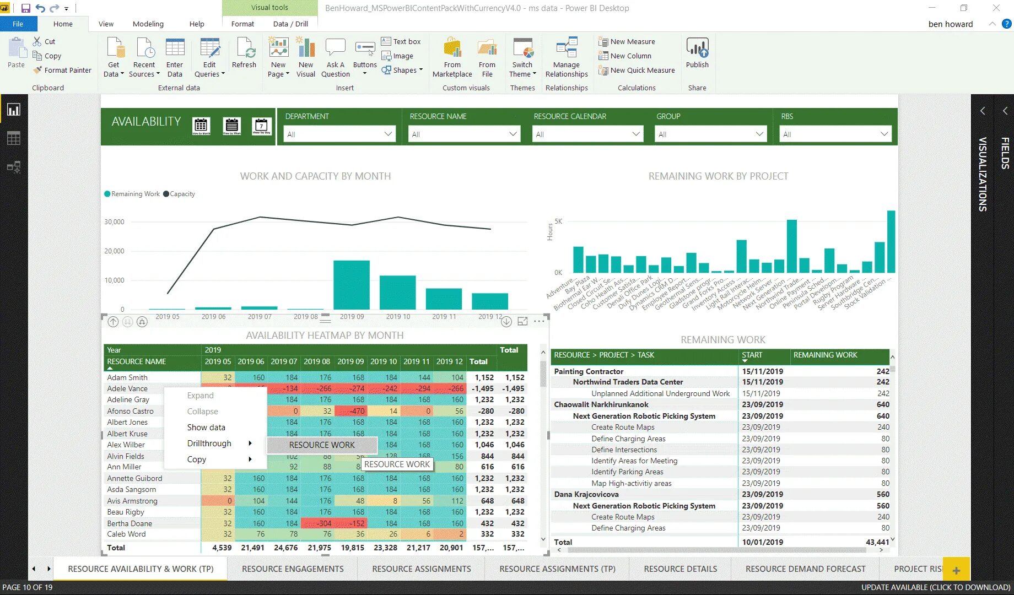1014x595 pixels.
Task: Click the update available download link
Action: click(936, 587)
